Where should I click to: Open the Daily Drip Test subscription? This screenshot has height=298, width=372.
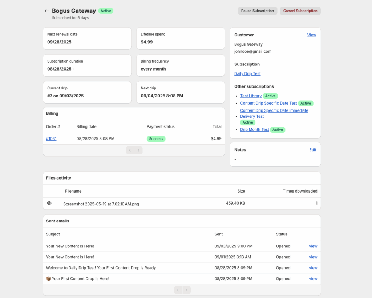[x=247, y=74]
